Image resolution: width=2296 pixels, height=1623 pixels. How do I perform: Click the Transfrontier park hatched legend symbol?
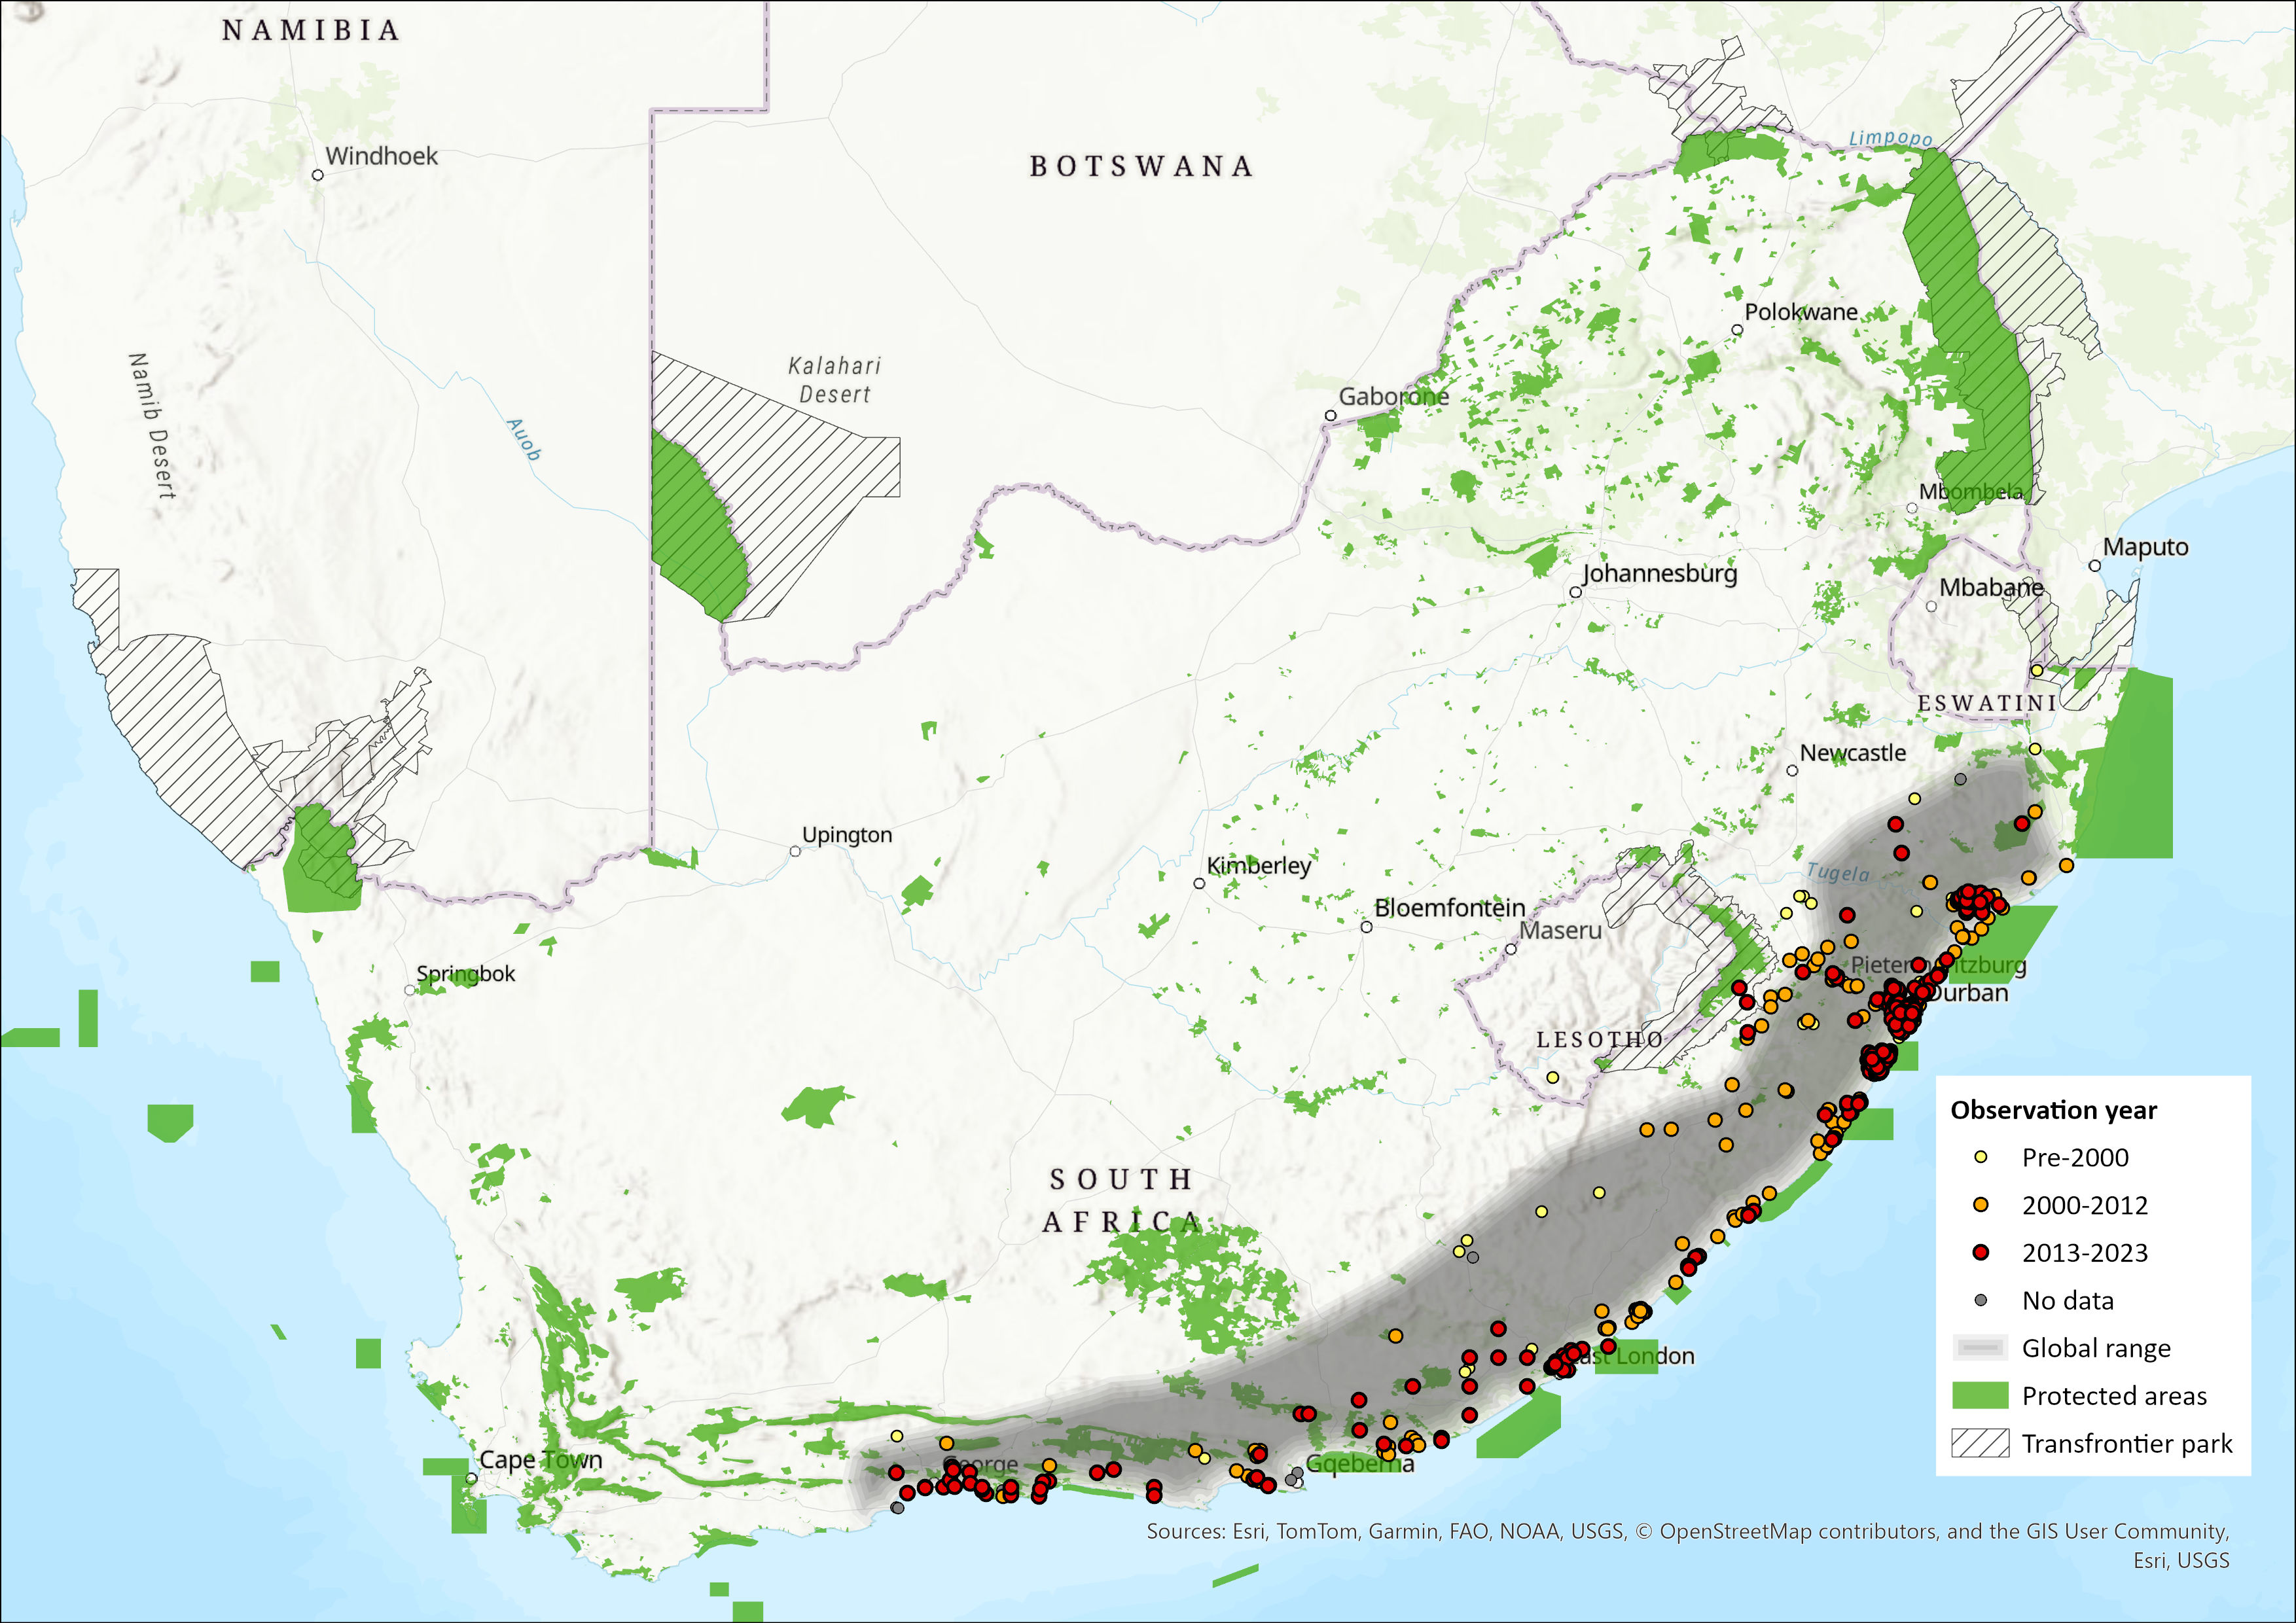tap(1980, 1443)
